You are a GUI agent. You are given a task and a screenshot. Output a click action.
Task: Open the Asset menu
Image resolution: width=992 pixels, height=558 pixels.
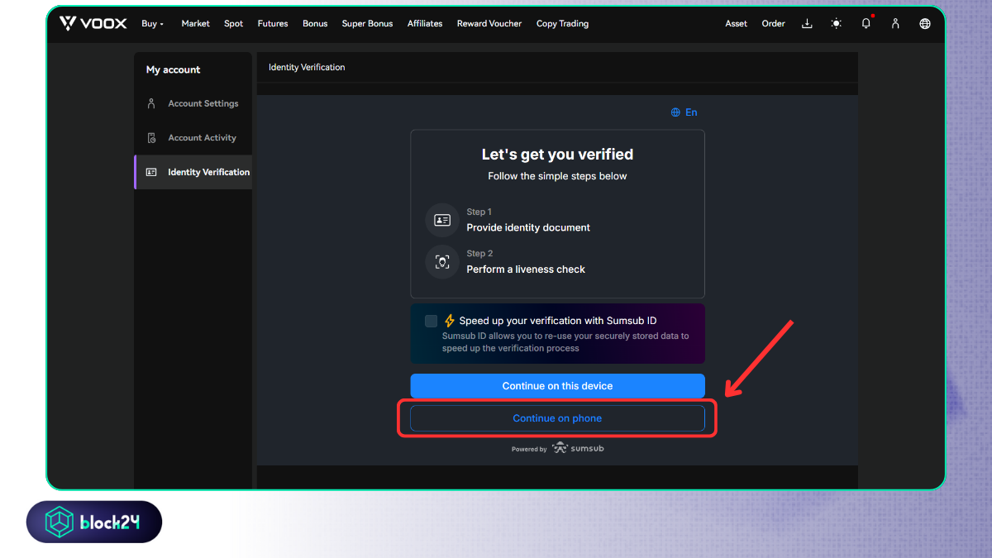(736, 24)
